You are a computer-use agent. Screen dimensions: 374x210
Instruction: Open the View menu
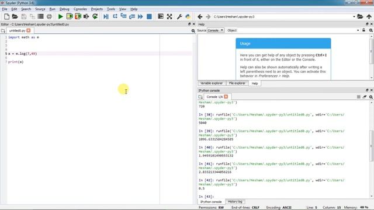coord(123,9)
